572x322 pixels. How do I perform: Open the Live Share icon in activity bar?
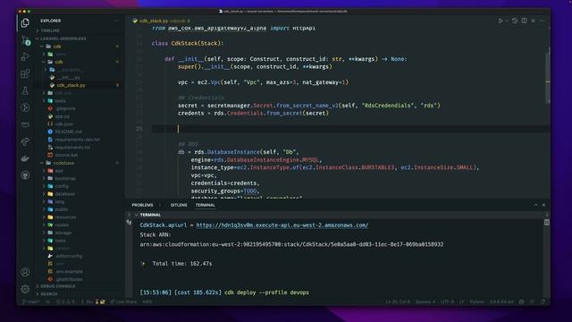(25, 141)
